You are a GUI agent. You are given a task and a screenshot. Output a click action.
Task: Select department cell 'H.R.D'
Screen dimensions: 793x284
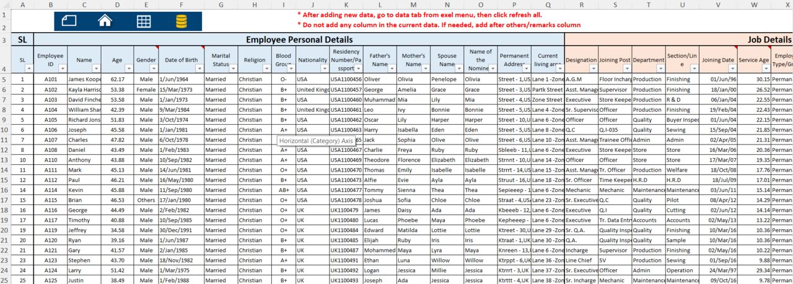pos(649,180)
